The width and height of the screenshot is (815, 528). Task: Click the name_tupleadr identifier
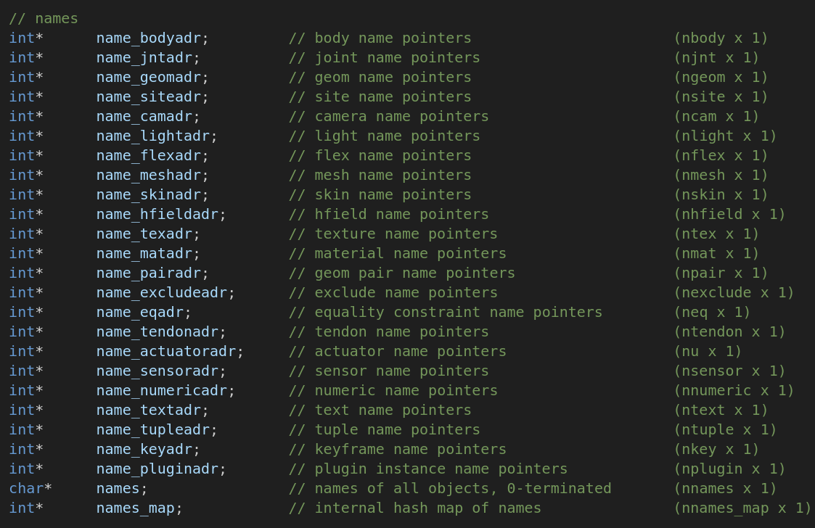153,429
